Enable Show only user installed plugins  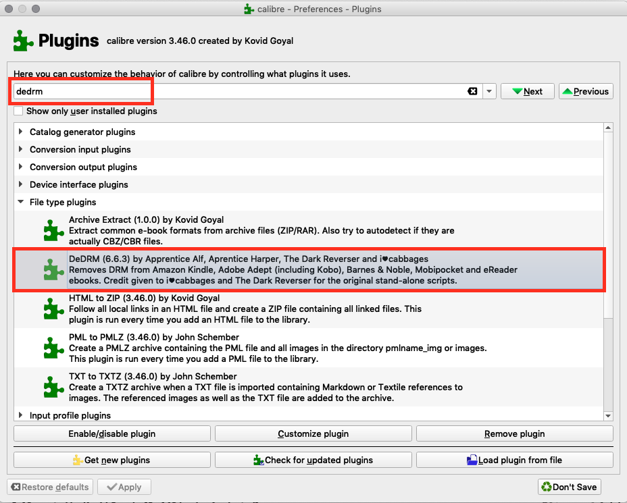(x=18, y=111)
